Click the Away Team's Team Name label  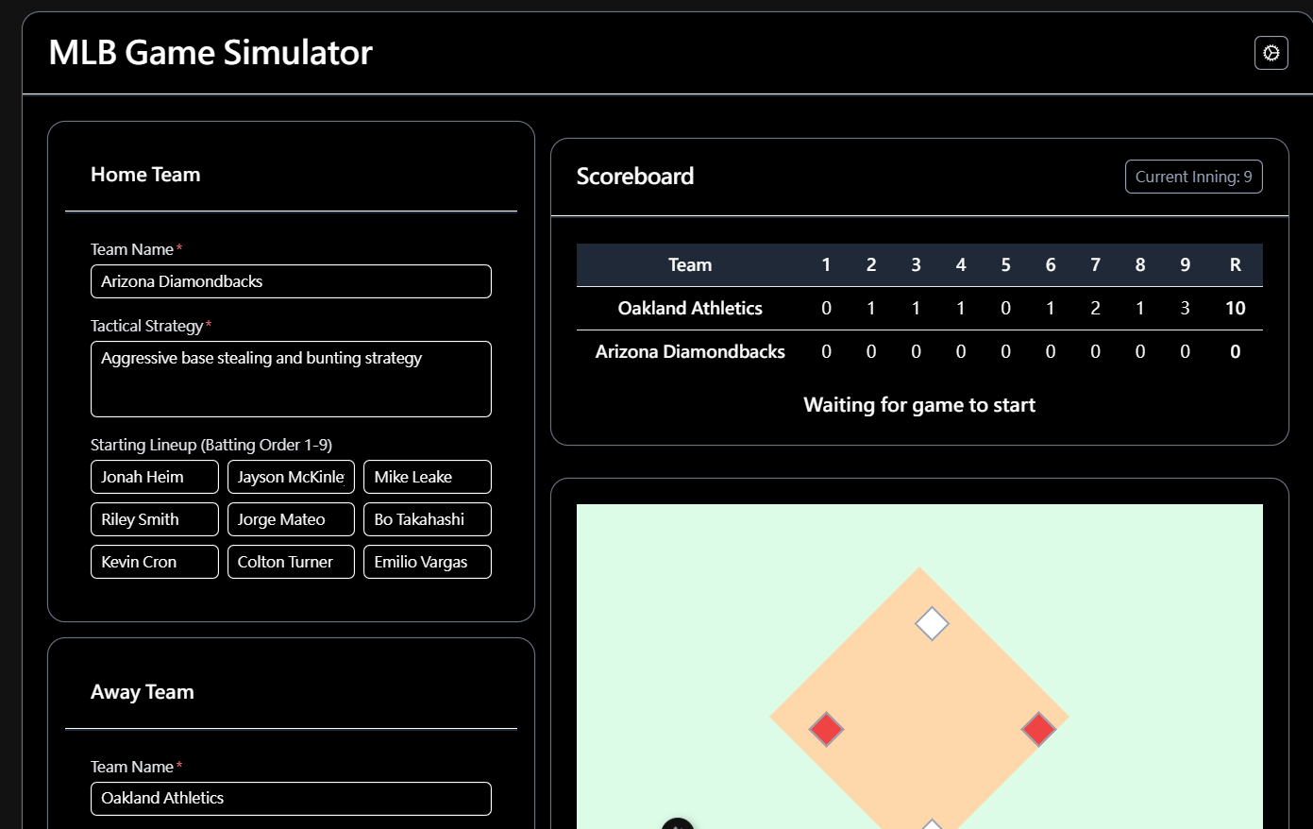pyautogui.click(x=132, y=767)
